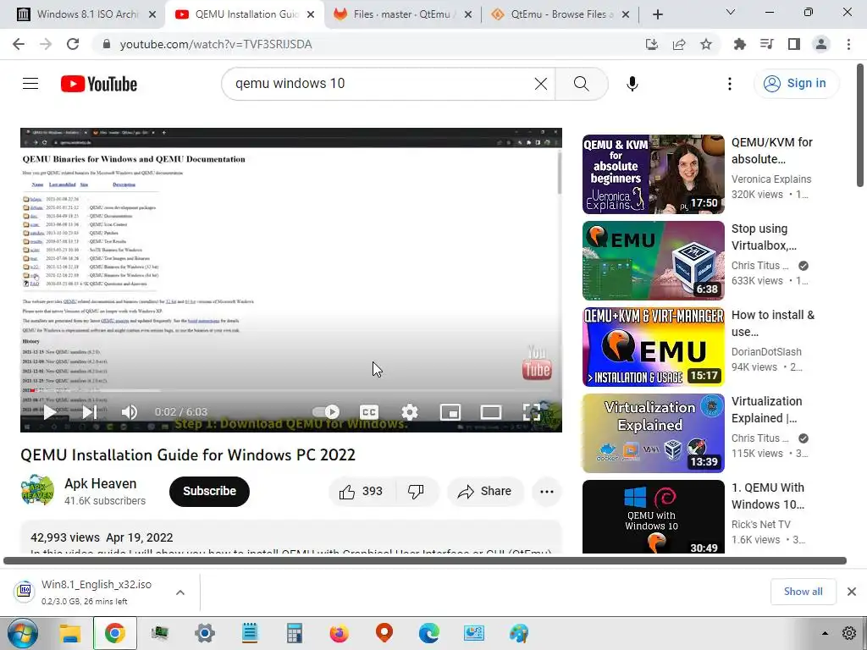The height and width of the screenshot is (650, 867).
Task: Close the downloads bar
Action: [852, 592]
